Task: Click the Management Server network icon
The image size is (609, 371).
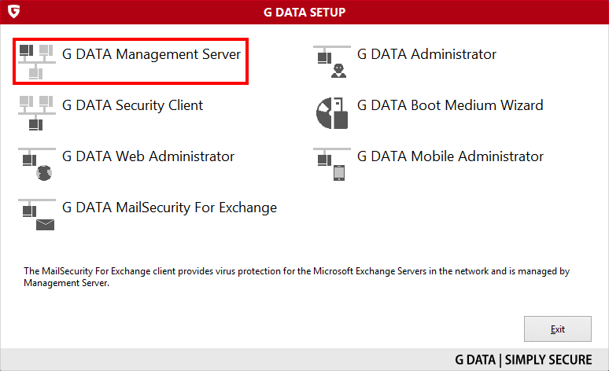Action: [37, 62]
